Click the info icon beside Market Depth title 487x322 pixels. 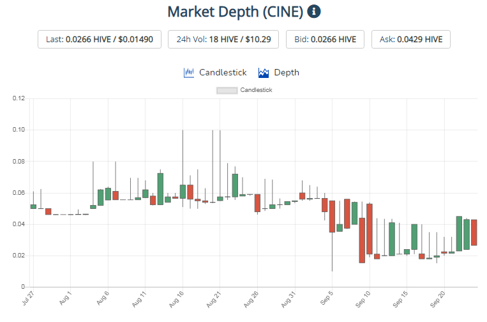click(313, 11)
